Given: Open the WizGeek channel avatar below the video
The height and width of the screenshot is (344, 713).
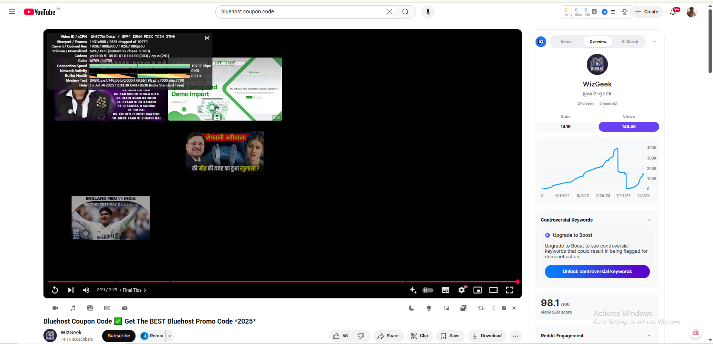Looking at the screenshot, I should [x=50, y=335].
